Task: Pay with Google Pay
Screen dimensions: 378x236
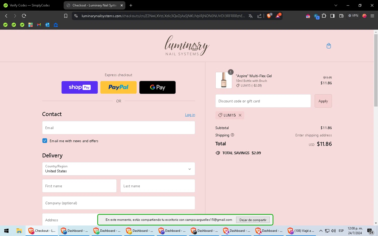Action: tap(157, 87)
